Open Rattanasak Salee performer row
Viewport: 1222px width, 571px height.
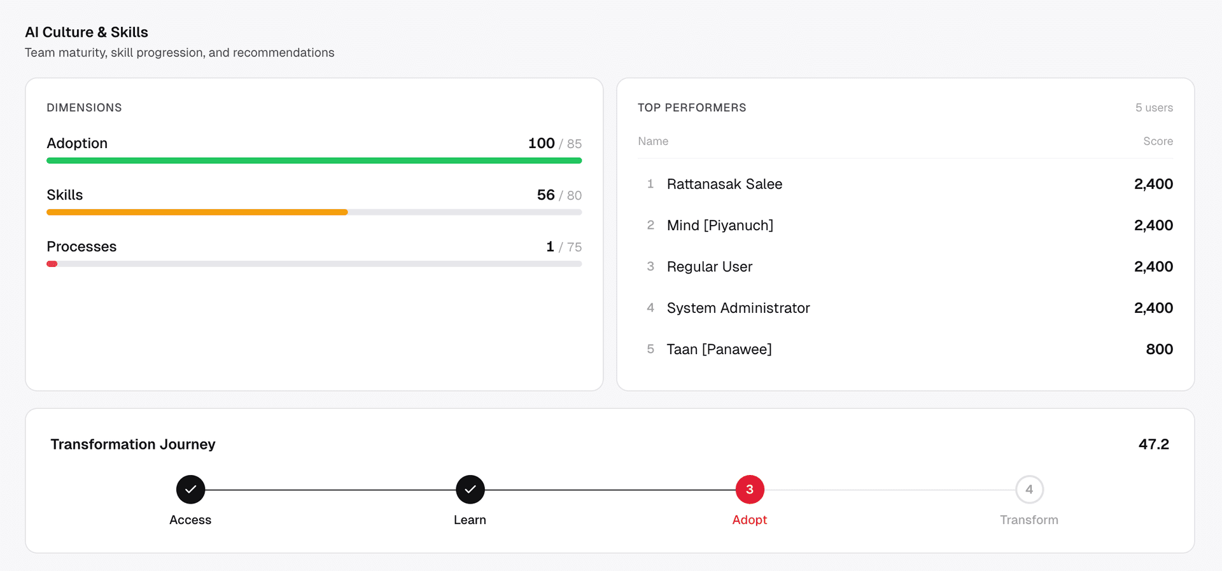(x=905, y=184)
